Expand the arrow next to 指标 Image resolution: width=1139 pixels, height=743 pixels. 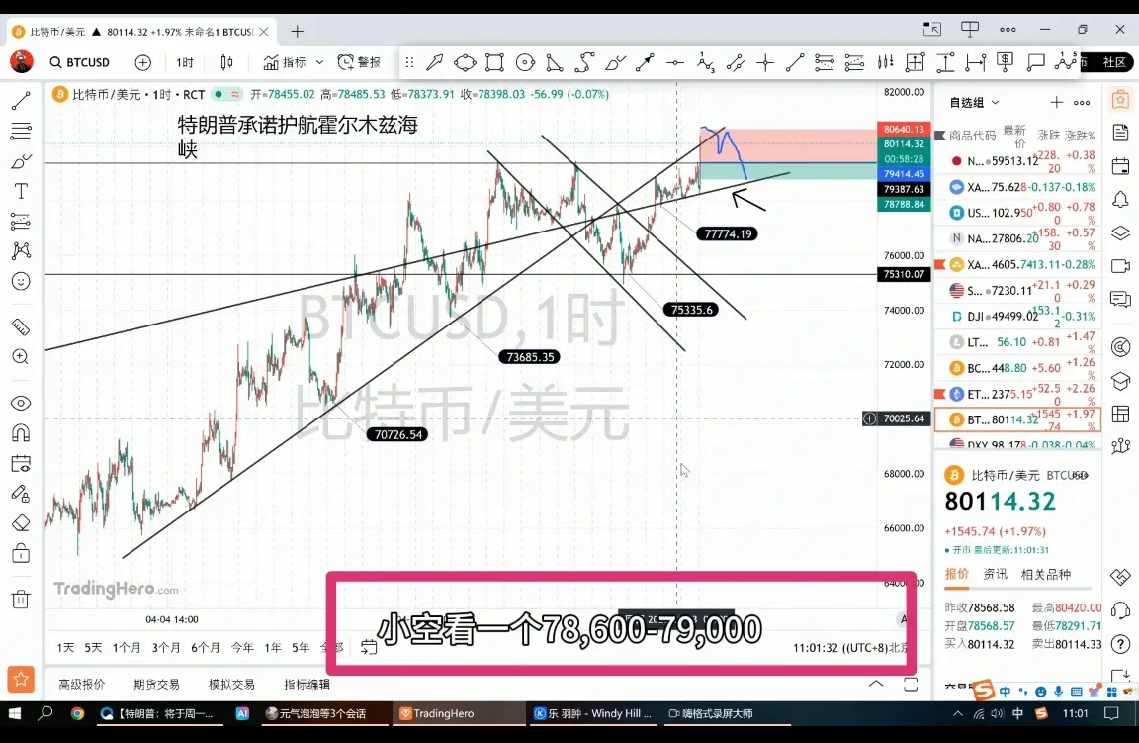(319, 62)
